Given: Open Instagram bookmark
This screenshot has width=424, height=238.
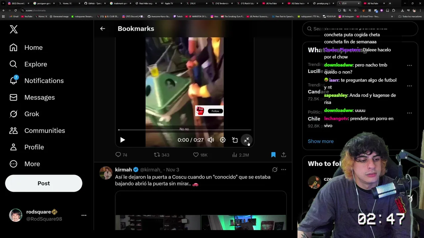Looking at the screenshot, I should [346, 16].
